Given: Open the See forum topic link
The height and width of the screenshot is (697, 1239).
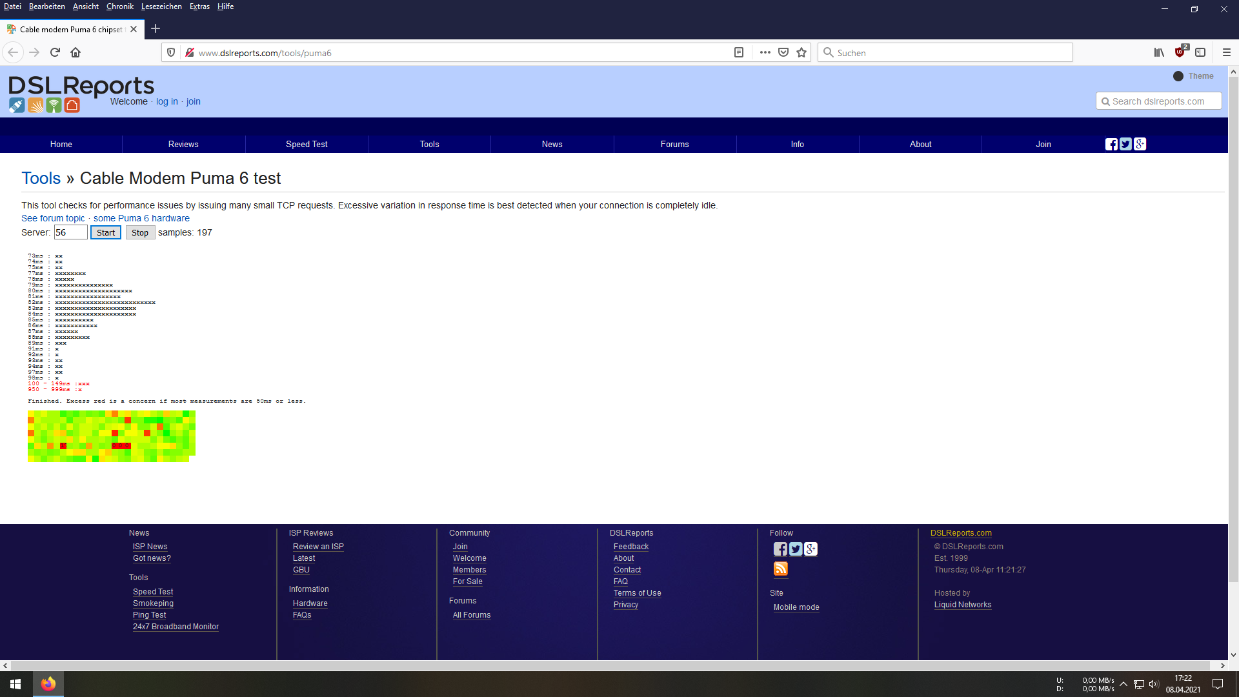Looking at the screenshot, I should 53,218.
